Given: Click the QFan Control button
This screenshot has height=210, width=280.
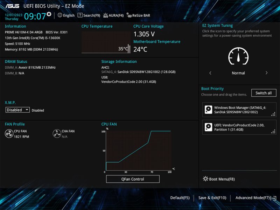Looking at the screenshot, I should tap(133, 179).
